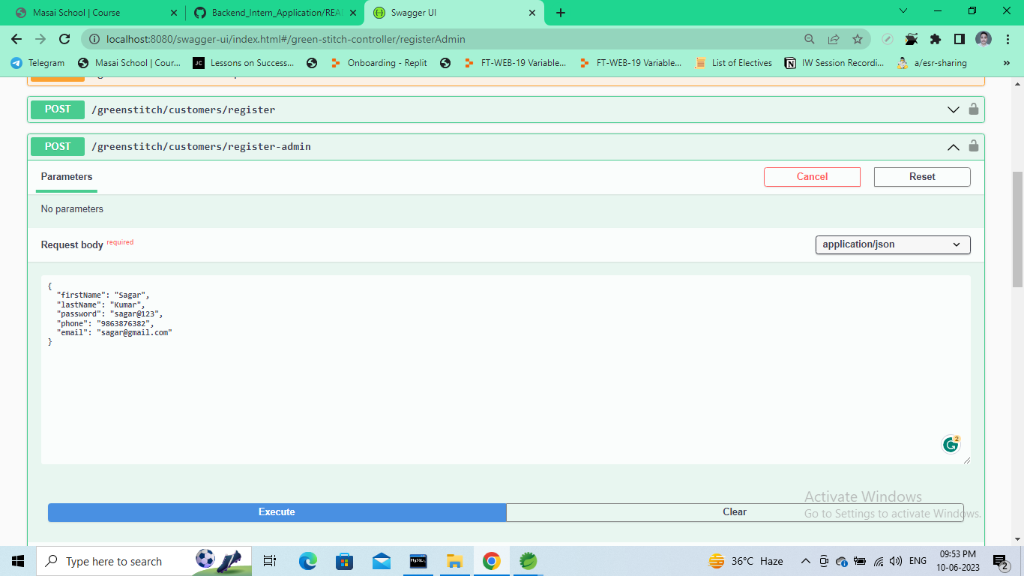Click the zoom magnifier icon in address bar
The width and height of the screenshot is (1024, 576).
pyautogui.click(x=810, y=39)
